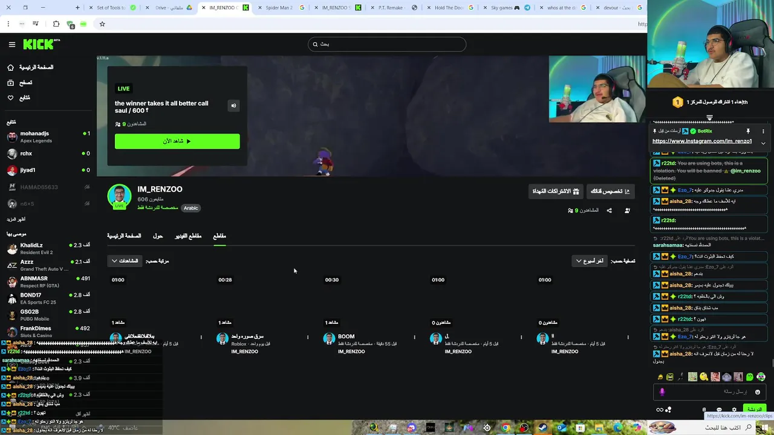Open the filter by last week dropdown
Viewport: 774px width, 435px height.
coord(590,261)
